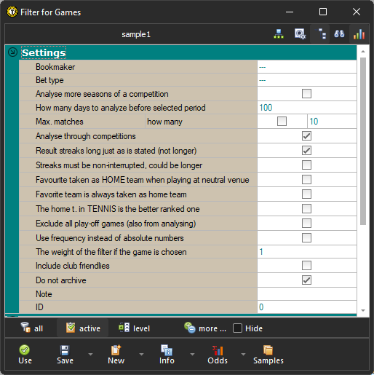Select the Bookmaker row label
This screenshot has width=374, height=375.
[x=55, y=67]
